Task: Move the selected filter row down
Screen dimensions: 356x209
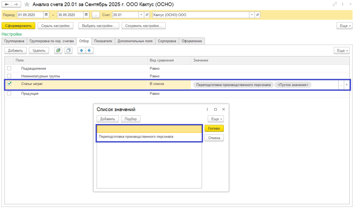Action: coord(89,51)
